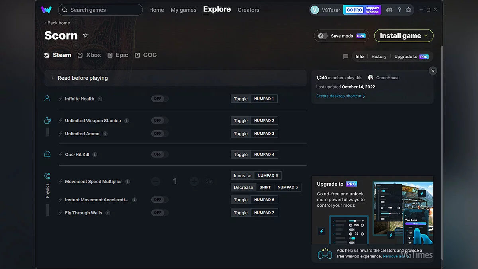
Task: Favorite Scorn using the star icon
Action: click(x=86, y=35)
